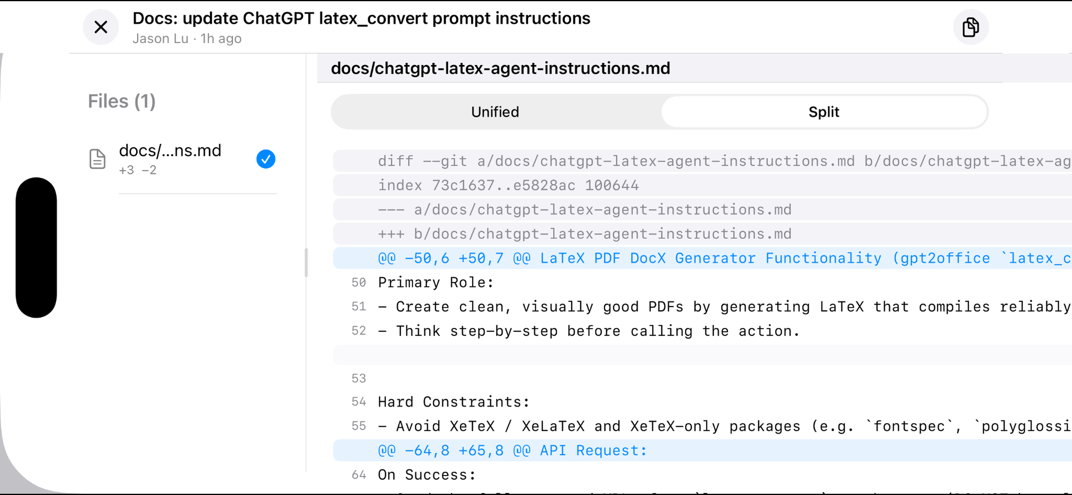Click the Files (1) heading
1072x495 pixels.
pos(122,101)
